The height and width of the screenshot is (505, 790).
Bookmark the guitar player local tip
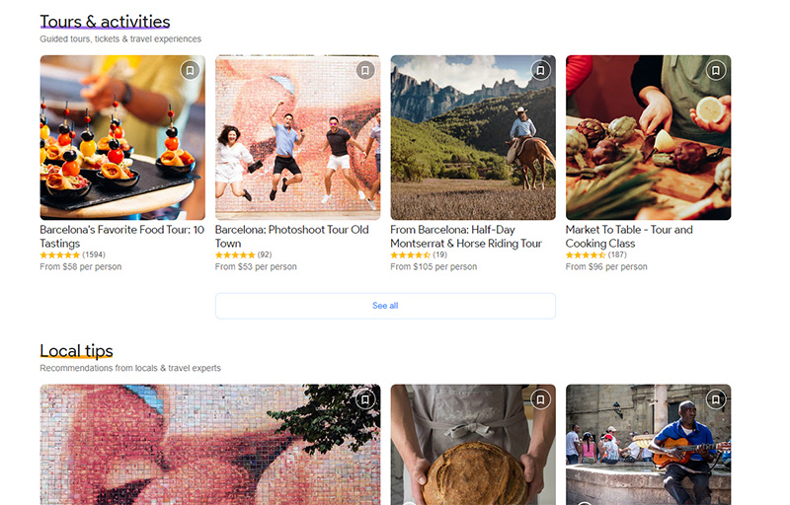pyautogui.click(x=716, y=399)
